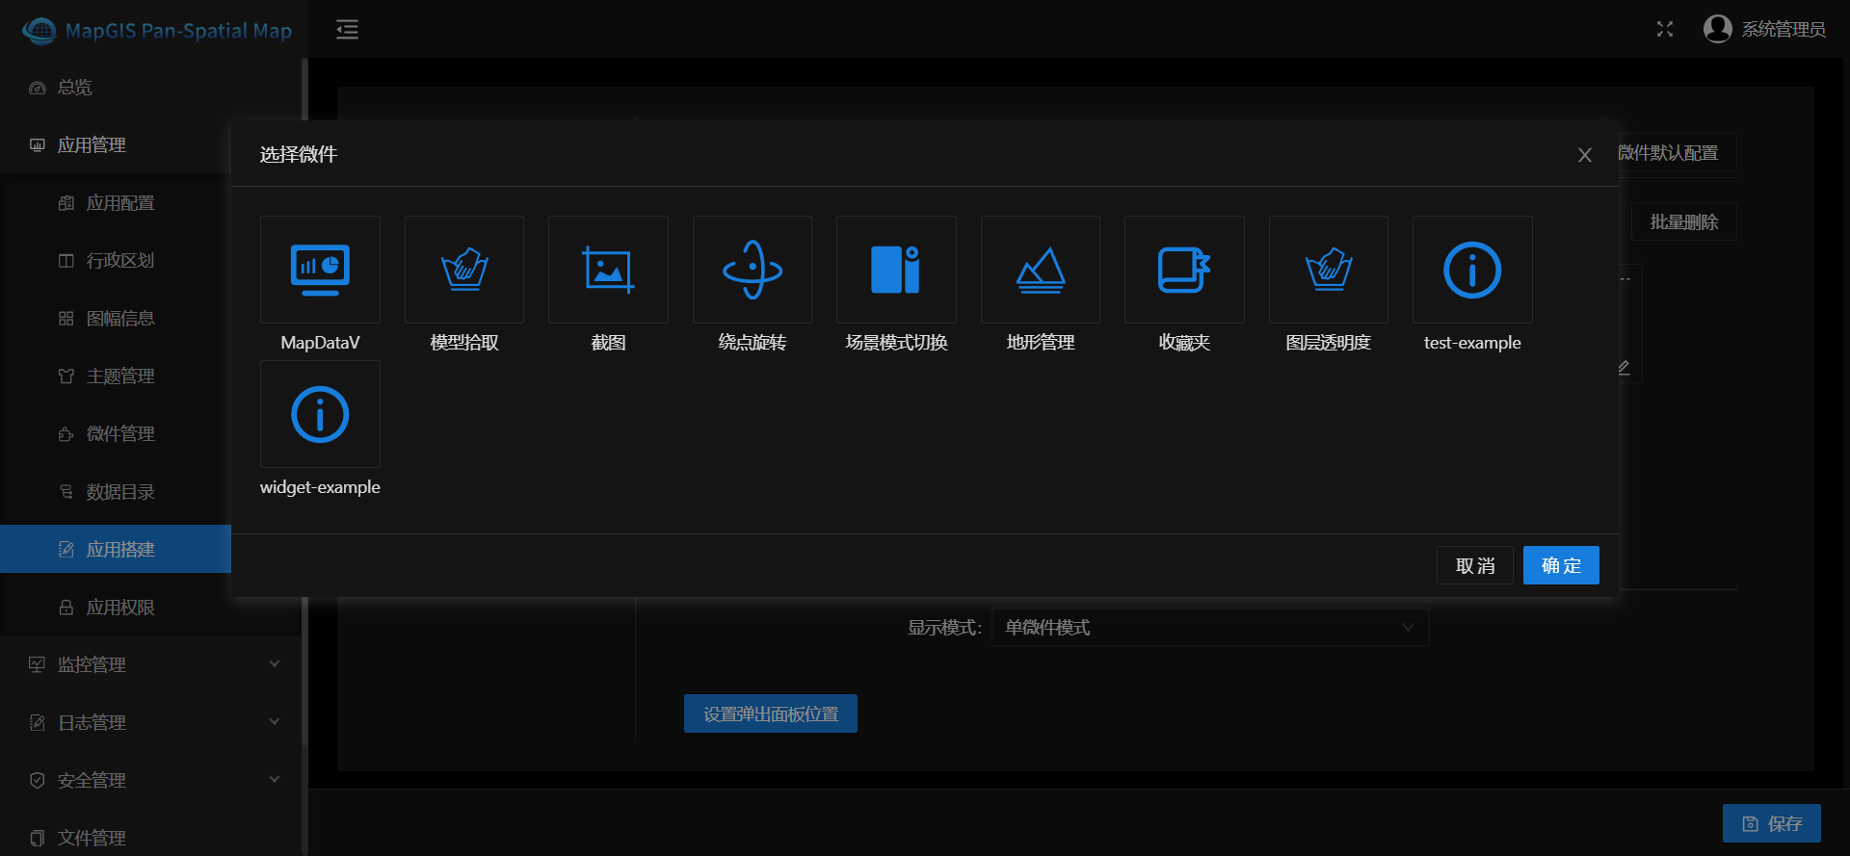Image resolution: width=1850 pixels, height=856 pixels.
Task: Pick the 绕点旋转 rotate widget
Action: (x=753, y=270)
